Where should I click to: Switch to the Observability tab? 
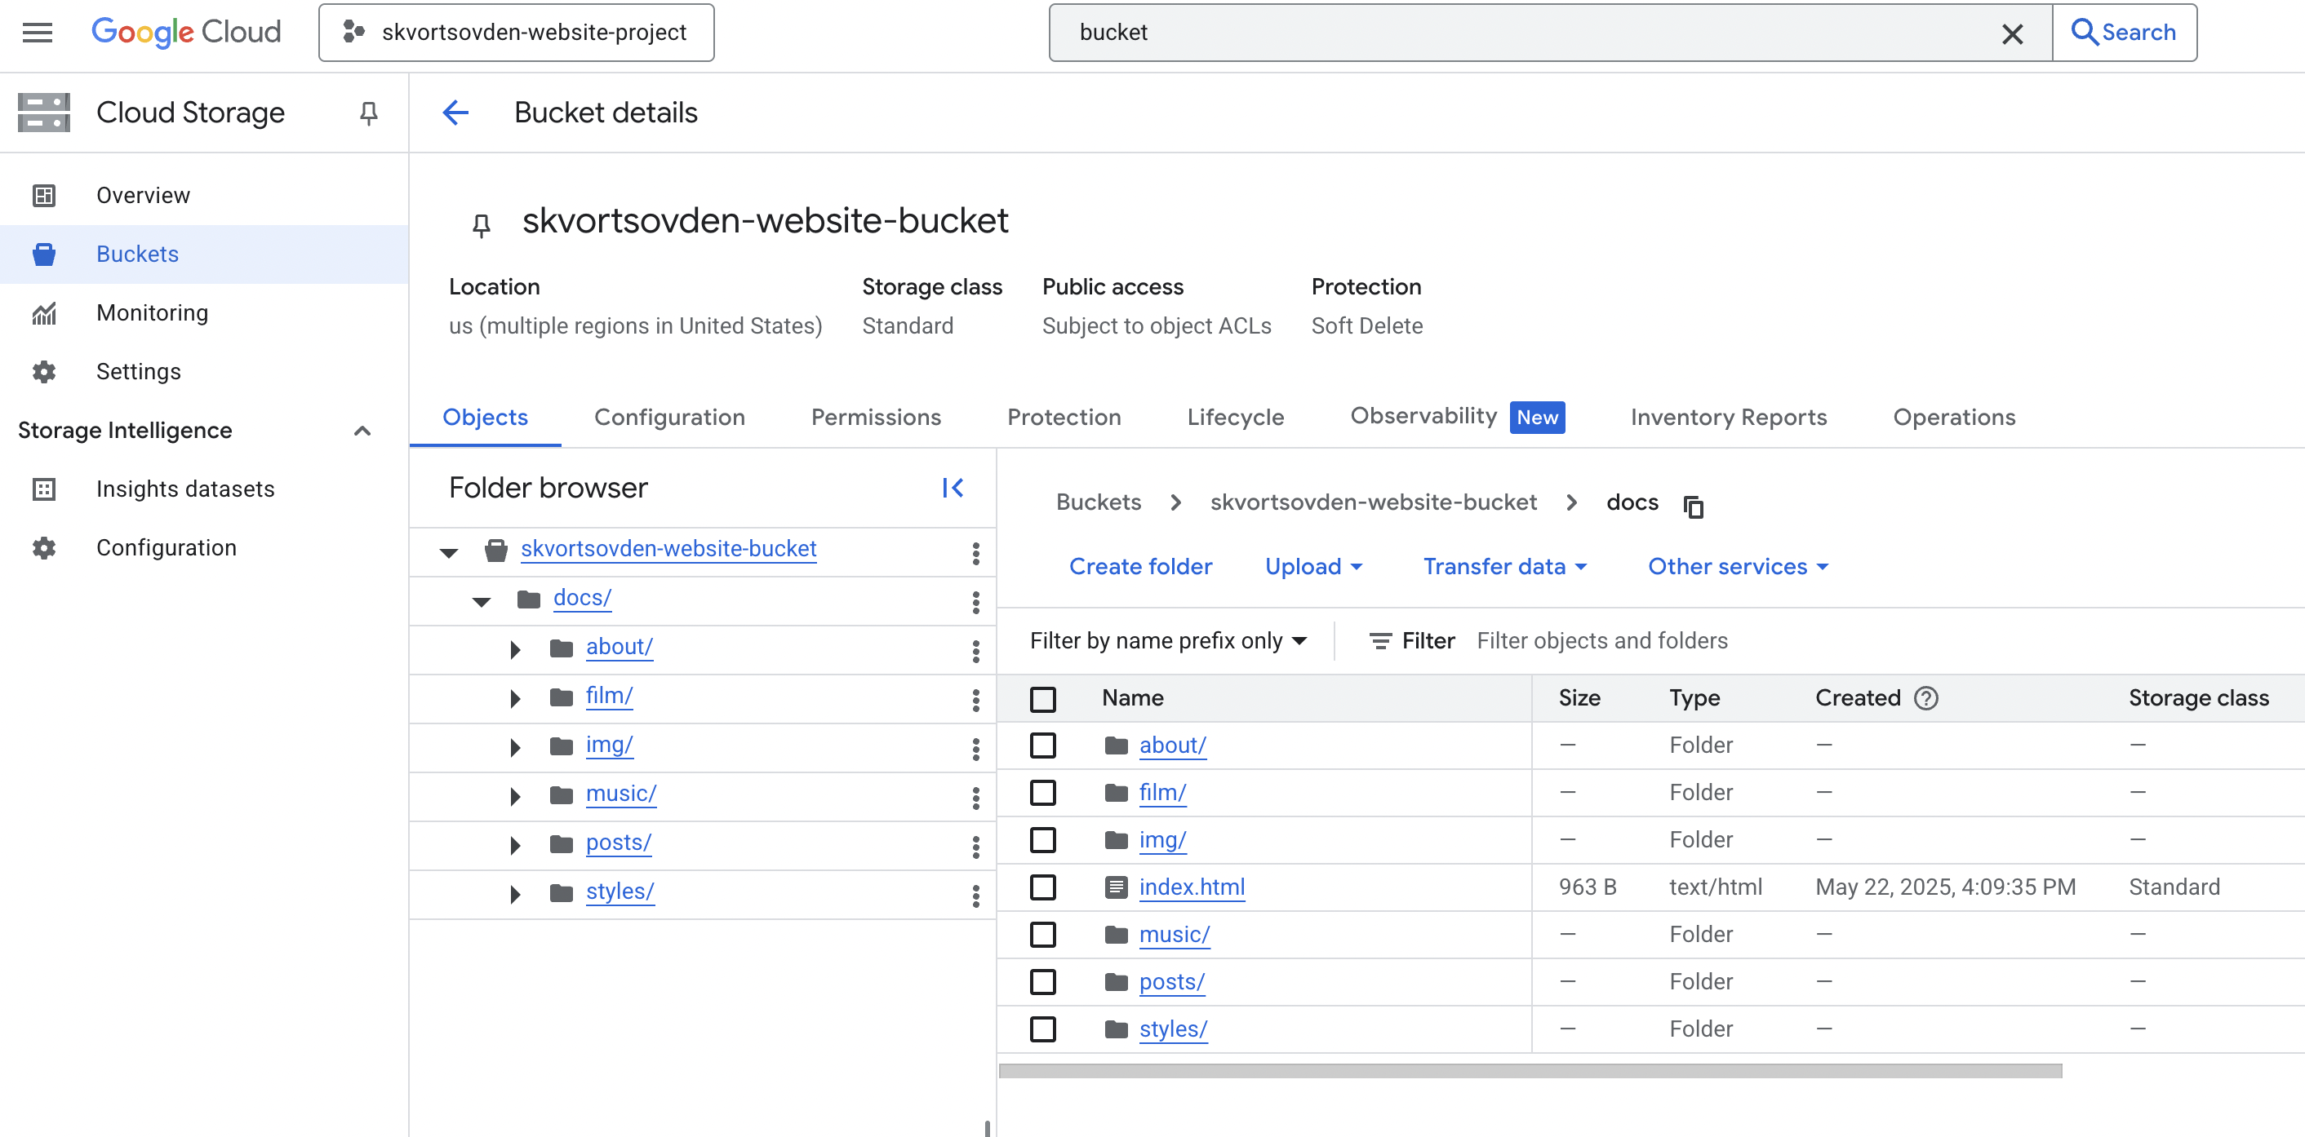(x=1458, y=418)
